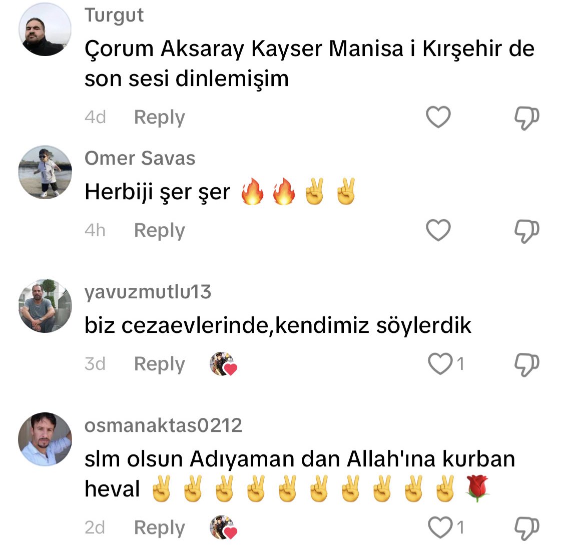Open yavuzmutlu13's profile avatar

tap(45, 306)
